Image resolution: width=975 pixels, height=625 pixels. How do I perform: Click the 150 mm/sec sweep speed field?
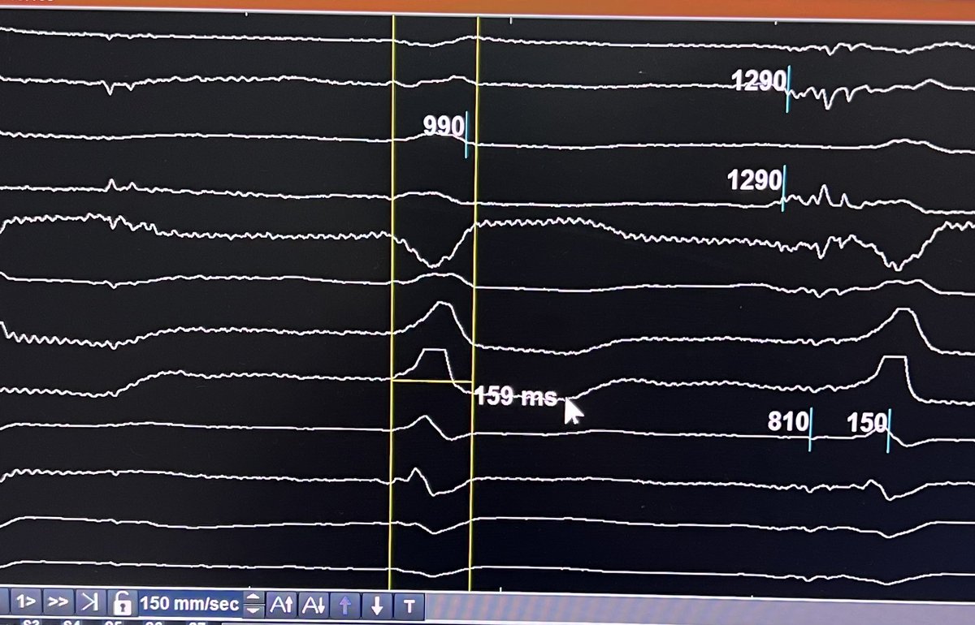pos(189,604)
